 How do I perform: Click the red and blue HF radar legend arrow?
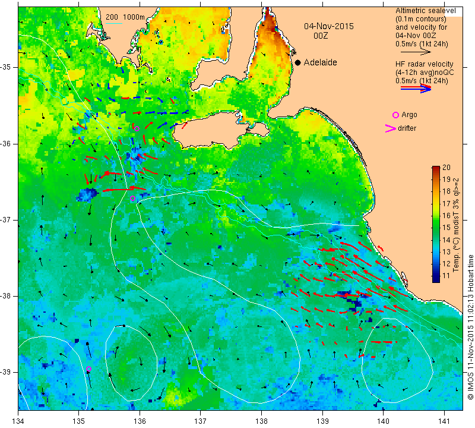pos(416,88)
